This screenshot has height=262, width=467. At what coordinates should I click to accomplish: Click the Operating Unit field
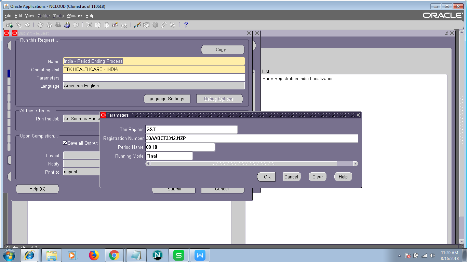coord(154,70)
